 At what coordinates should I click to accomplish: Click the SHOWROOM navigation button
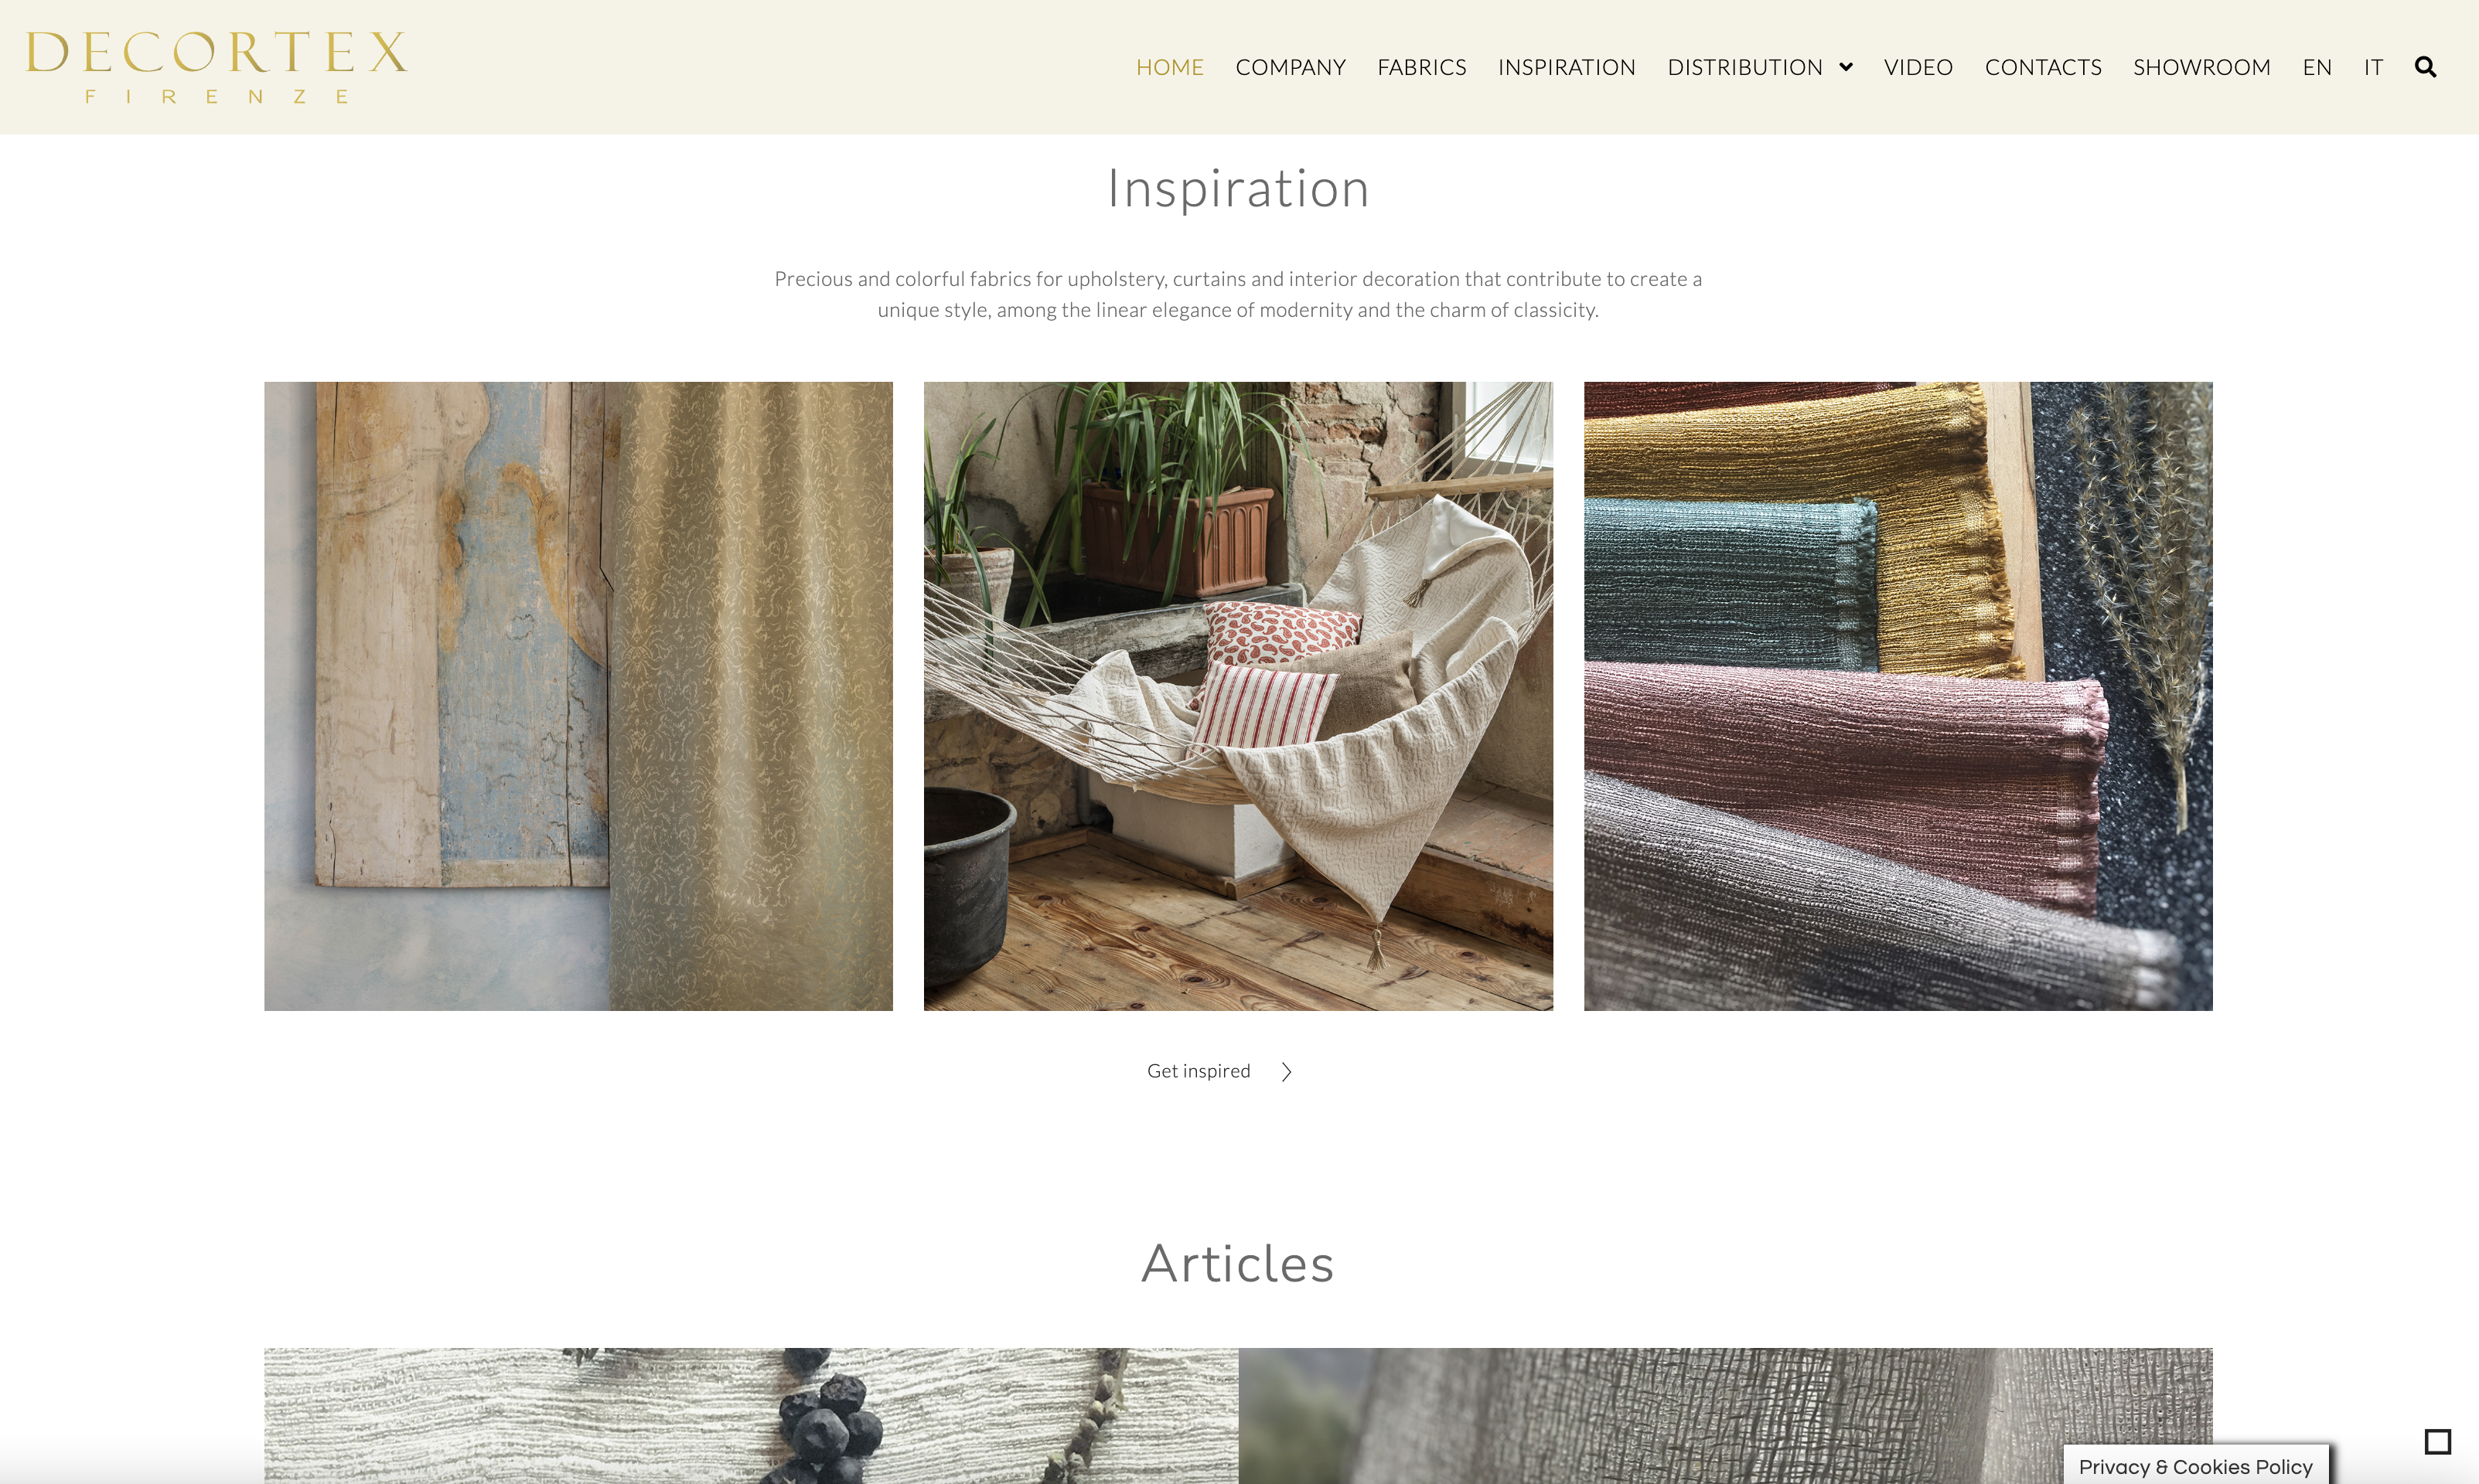pyautogui.click(x=2201, y=66)
